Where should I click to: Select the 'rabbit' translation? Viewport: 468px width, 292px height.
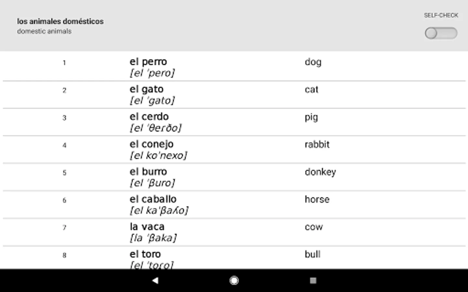coord(317,144)
